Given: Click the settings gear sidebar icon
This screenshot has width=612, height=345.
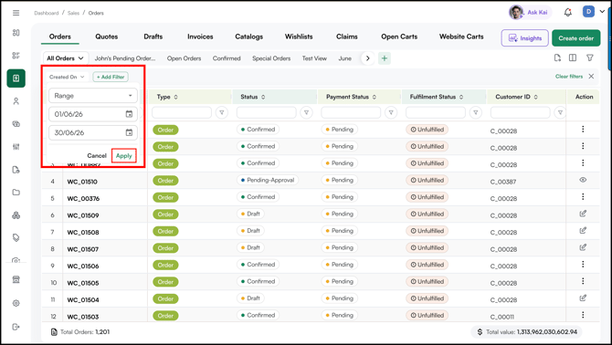Looking at the screenshot, I should click(16, 303).
